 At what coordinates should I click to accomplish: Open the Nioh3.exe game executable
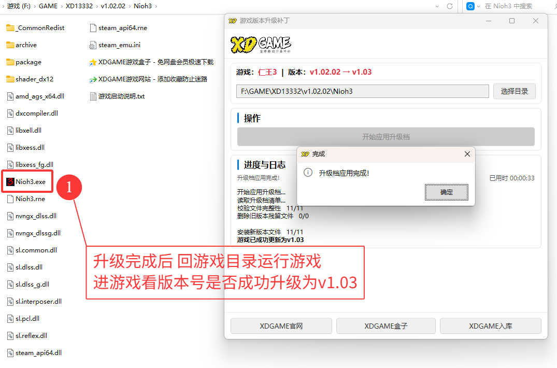click(x=30, y=182)
